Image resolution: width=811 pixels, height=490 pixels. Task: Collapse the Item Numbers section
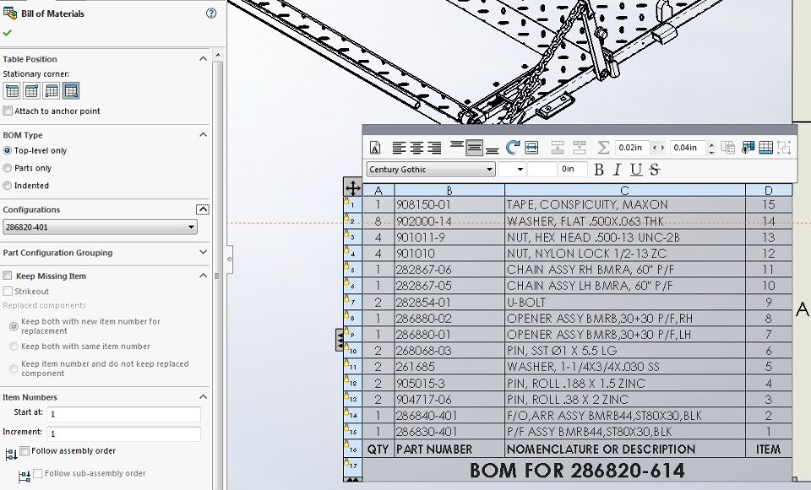pos(203,397)
